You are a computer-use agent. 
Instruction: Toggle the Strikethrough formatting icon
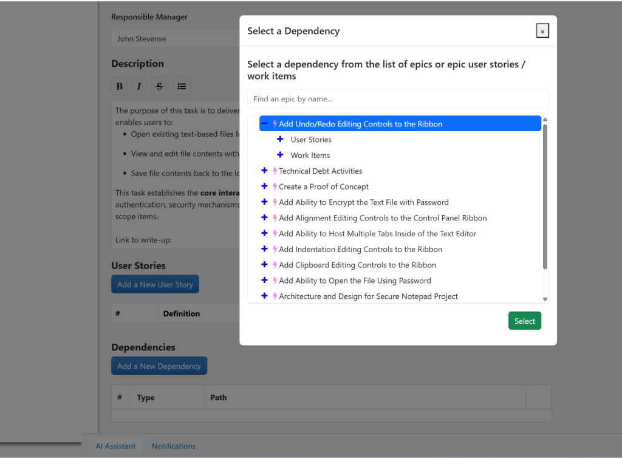(x=159, y=86)
